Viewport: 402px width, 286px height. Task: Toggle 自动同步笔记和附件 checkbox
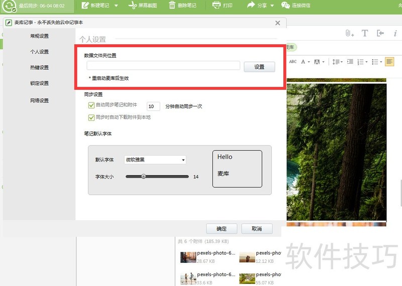(91, 105)
